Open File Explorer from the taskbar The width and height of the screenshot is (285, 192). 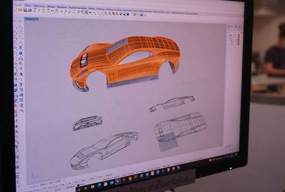(x=93, y=187)
